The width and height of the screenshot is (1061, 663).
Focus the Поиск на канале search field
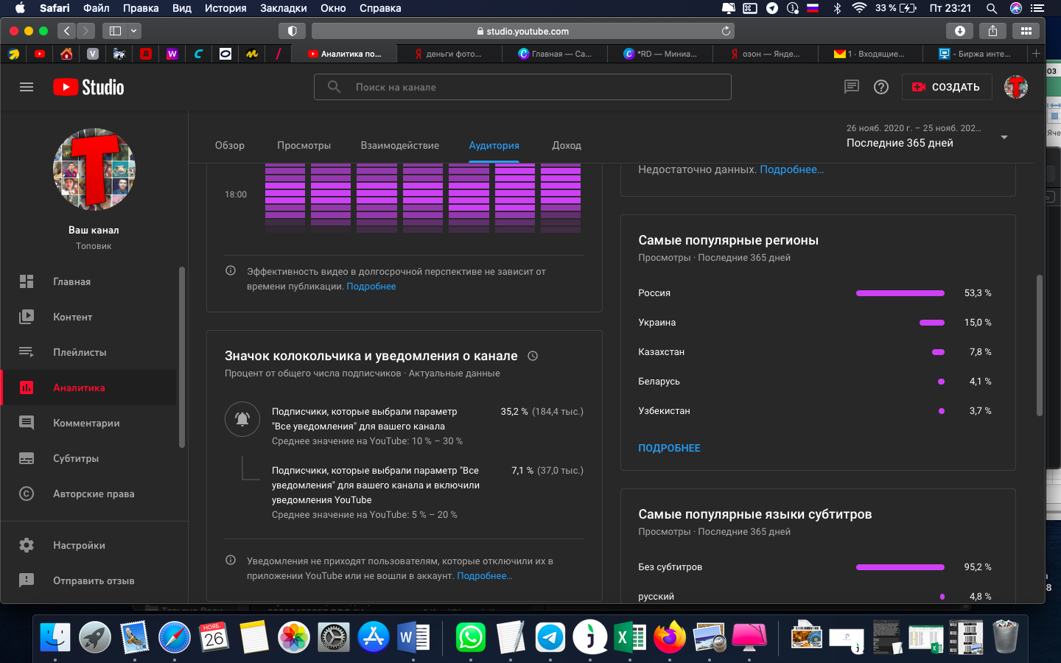pyautogui.click(x=522, y=87)
